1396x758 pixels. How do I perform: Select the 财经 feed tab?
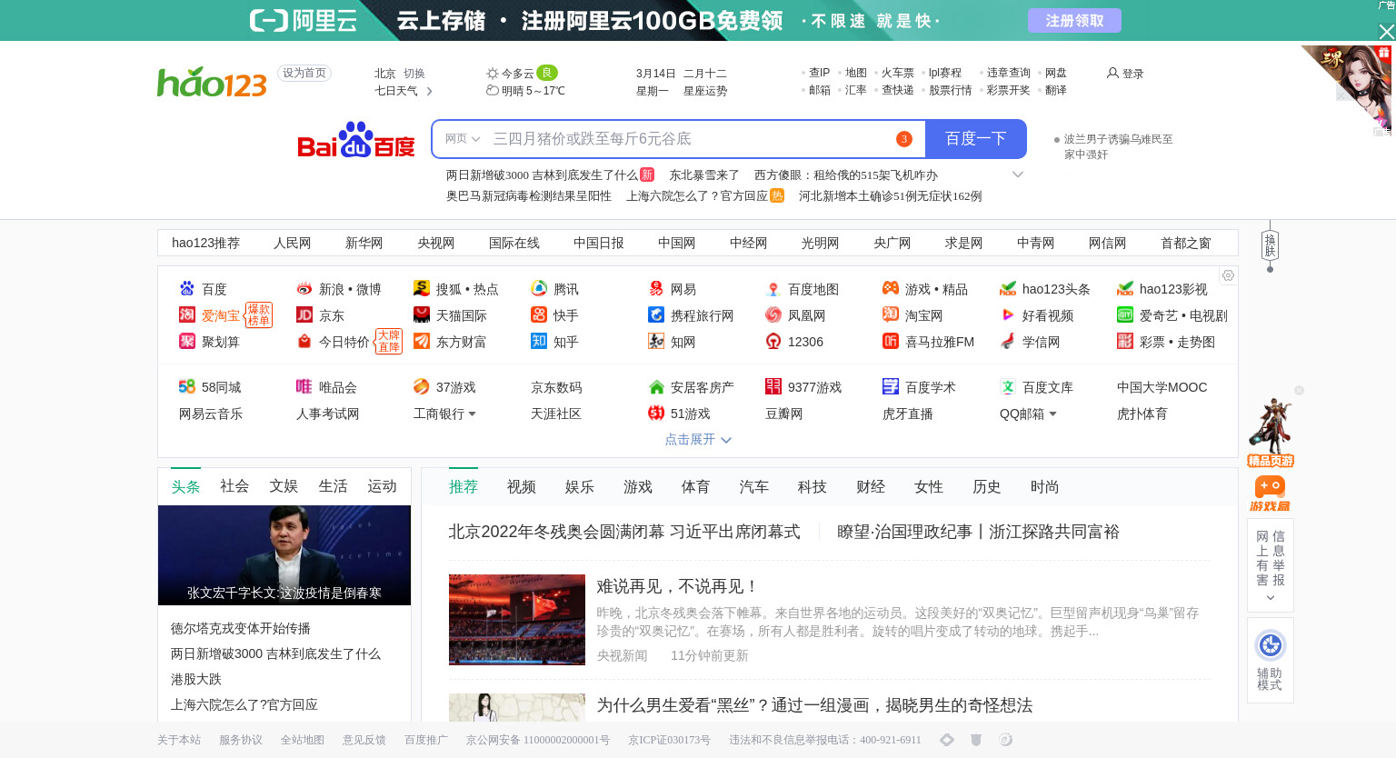(x=871, y=487)
